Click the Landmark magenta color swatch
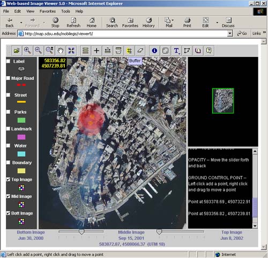 tap(21, 137)
